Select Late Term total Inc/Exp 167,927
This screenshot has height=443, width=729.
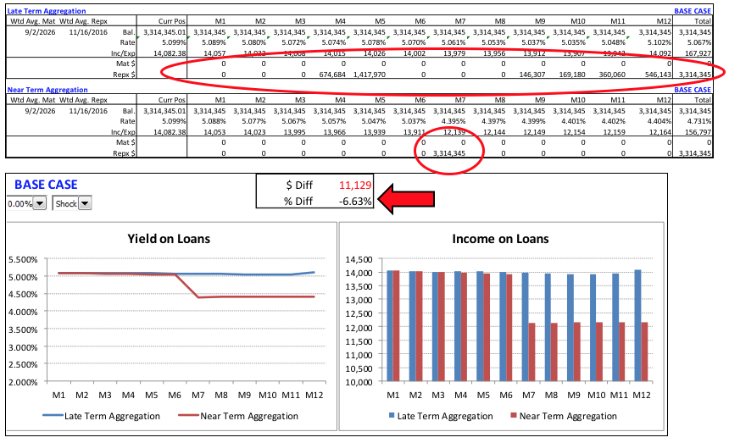click(698, 53)
